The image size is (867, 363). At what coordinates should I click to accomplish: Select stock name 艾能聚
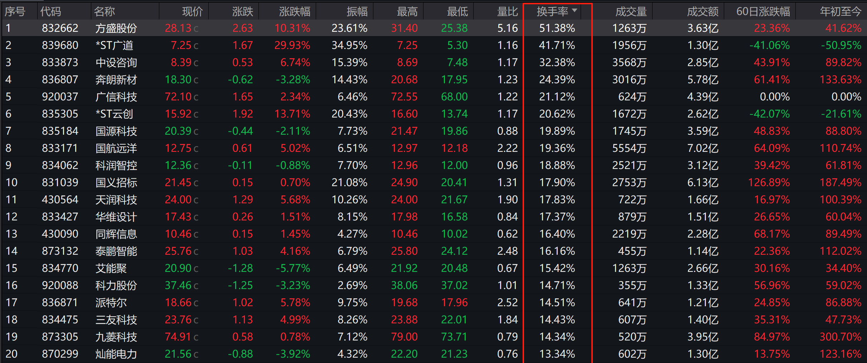point(111,268)
